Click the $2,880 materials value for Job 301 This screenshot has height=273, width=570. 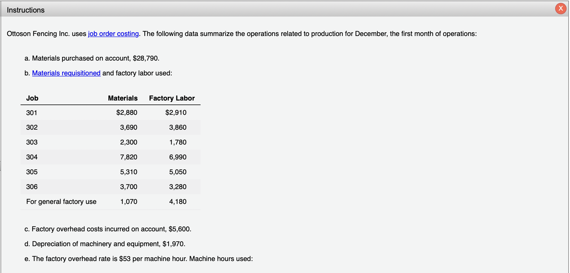(126, 113)
